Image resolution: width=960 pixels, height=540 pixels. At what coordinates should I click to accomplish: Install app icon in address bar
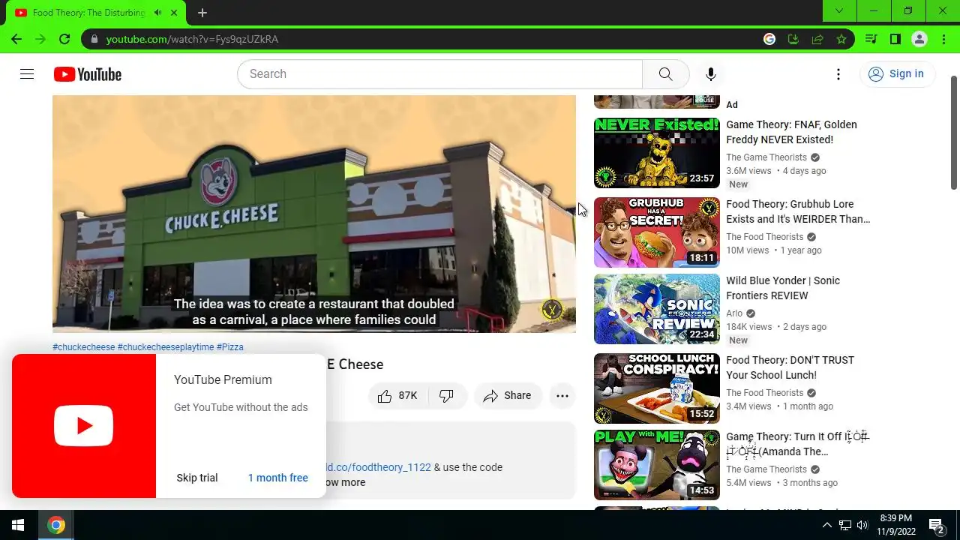pos(793,39)
